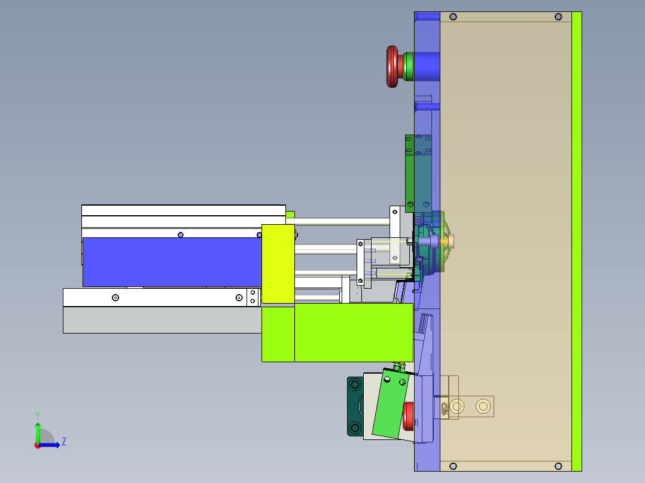Pick the dark green vertical bracket

click(x=409, y=173)
